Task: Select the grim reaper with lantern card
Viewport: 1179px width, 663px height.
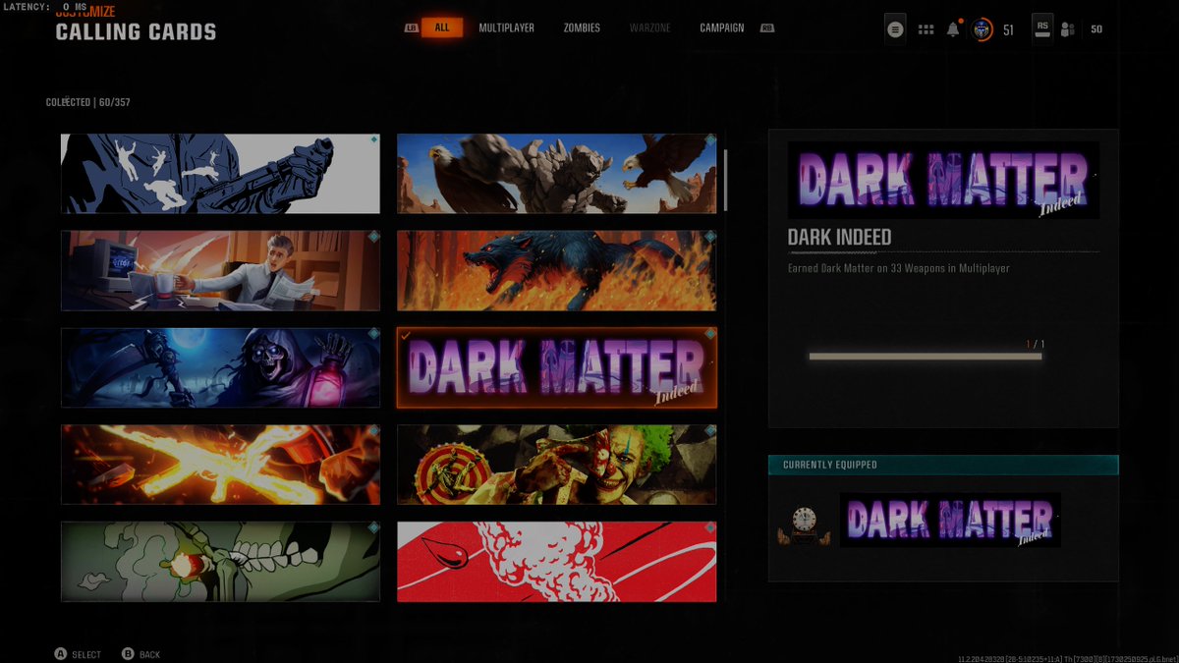Action: (x=220, y=367)
